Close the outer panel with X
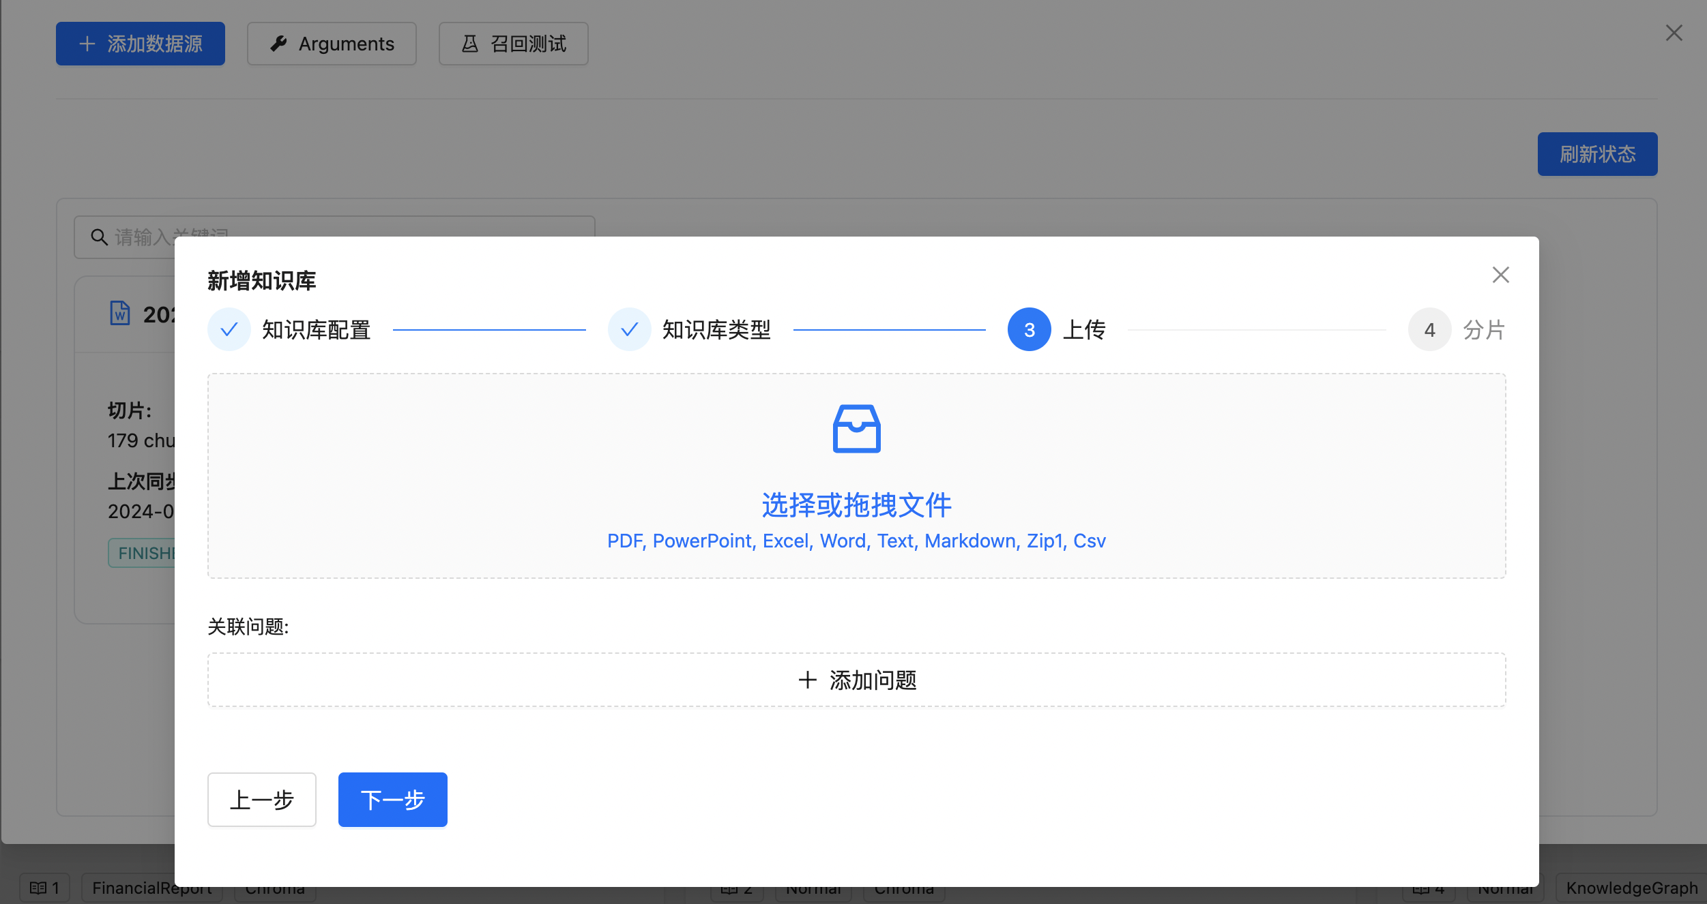 1674,33
